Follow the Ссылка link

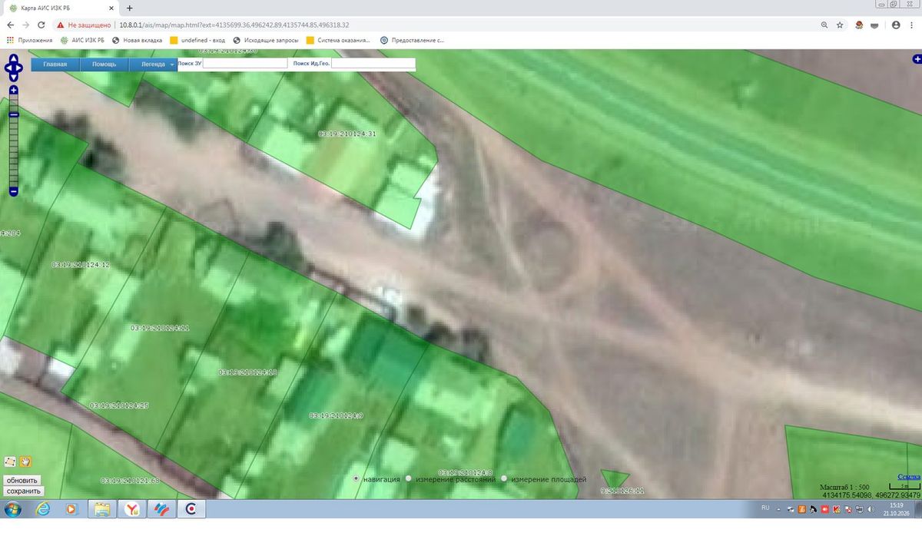point(908,477)
